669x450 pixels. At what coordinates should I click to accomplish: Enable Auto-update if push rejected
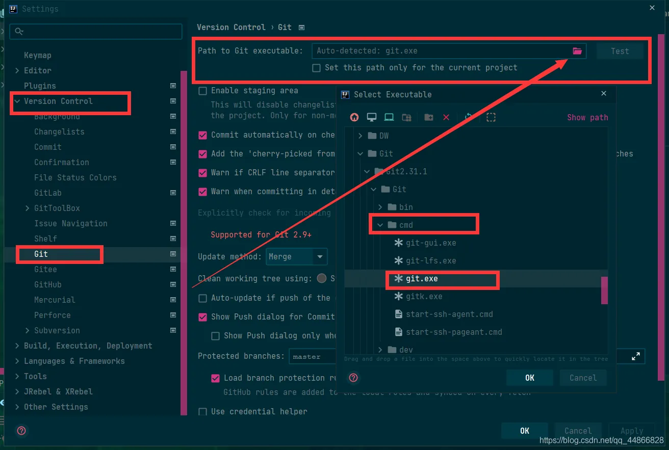202,298
